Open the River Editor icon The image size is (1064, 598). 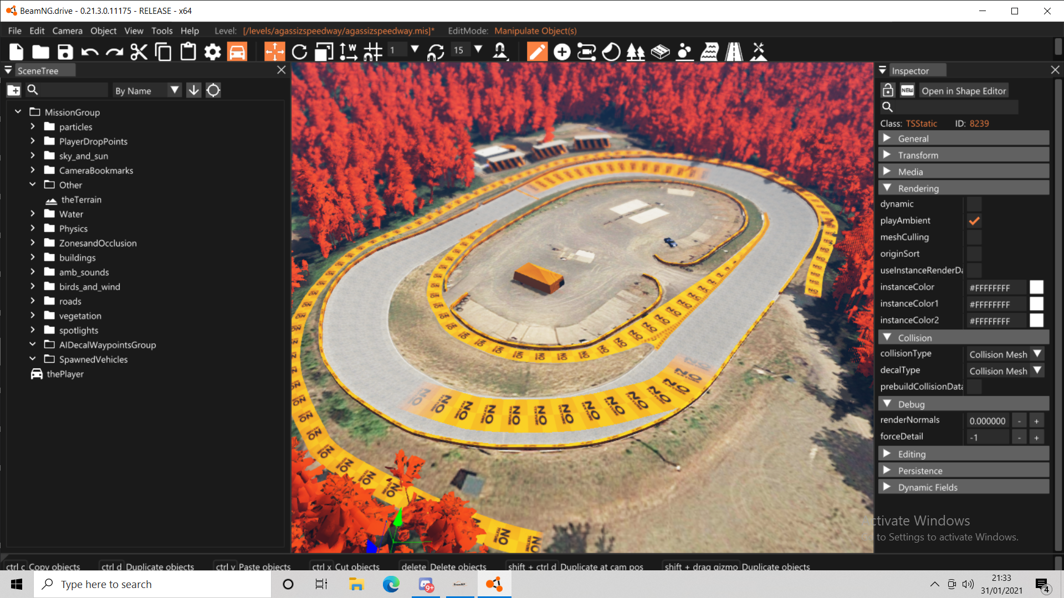[709, 52]
